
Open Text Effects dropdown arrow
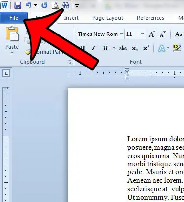tap(168, 48)
